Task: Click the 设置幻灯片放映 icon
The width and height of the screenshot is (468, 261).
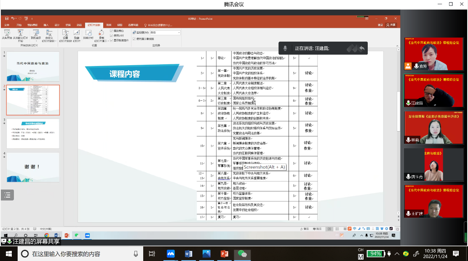Action: [x=65, y=33]
